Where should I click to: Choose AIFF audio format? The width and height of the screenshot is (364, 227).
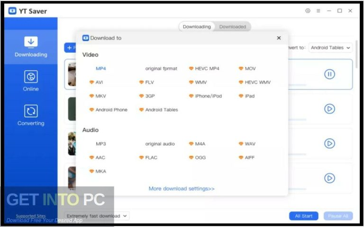coord(246,157)
